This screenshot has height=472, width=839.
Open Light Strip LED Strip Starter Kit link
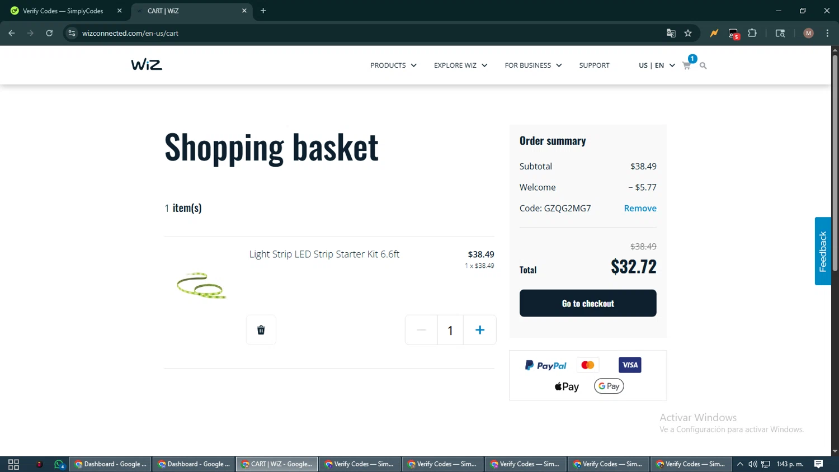point(324,254)
